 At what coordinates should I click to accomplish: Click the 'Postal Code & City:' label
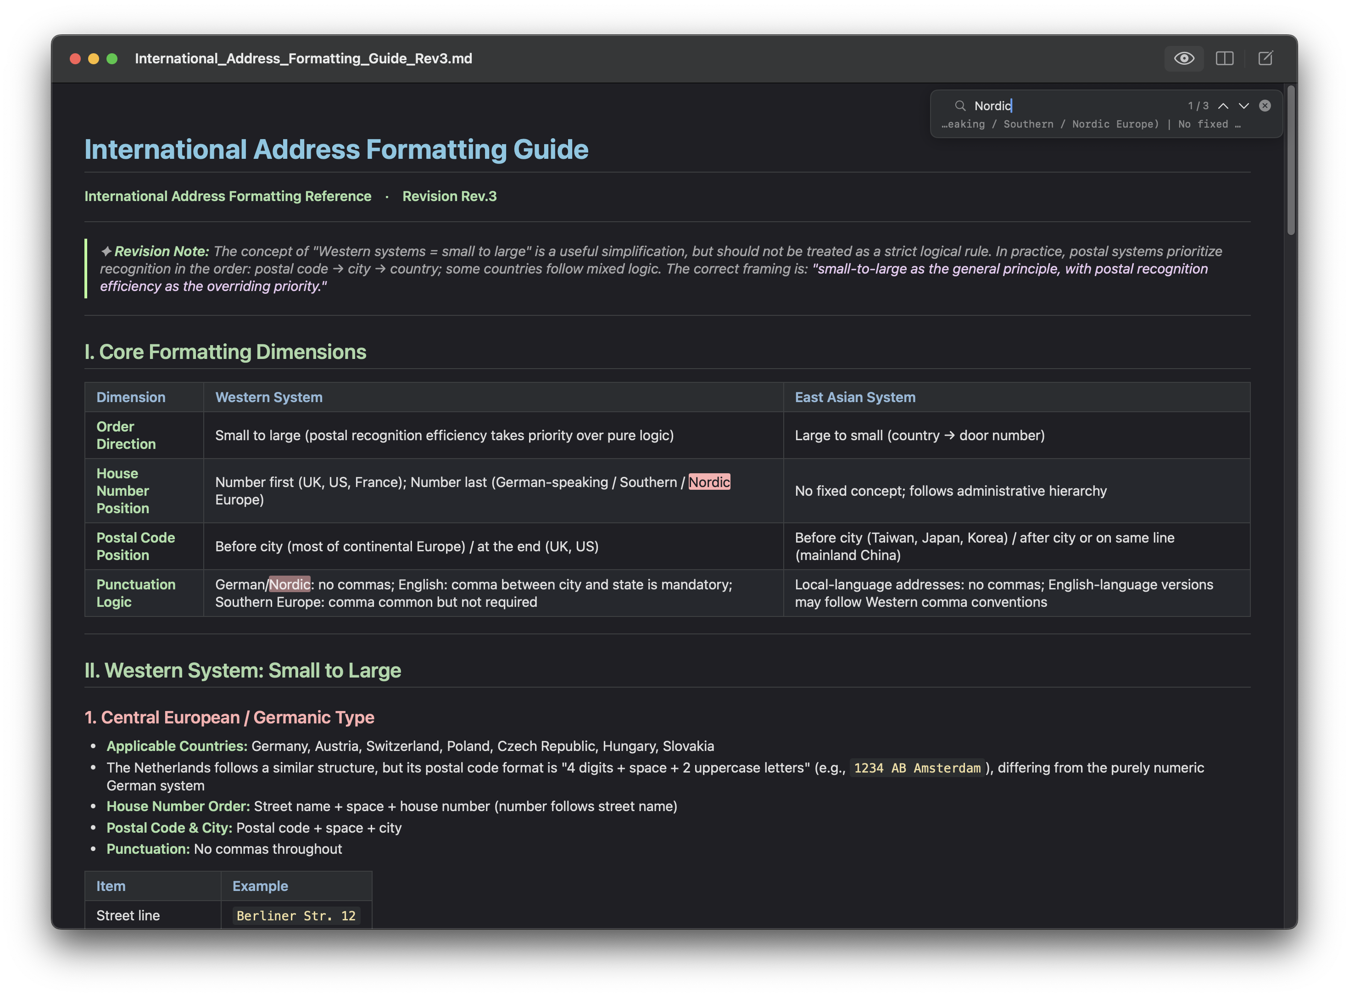click(x=169, y=828)
